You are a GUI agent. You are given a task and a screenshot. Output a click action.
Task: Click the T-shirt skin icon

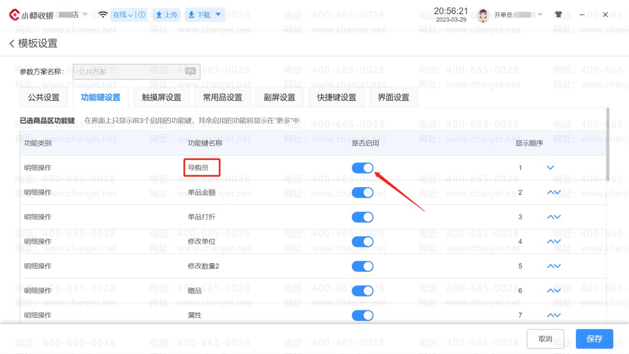click(559, 14)
